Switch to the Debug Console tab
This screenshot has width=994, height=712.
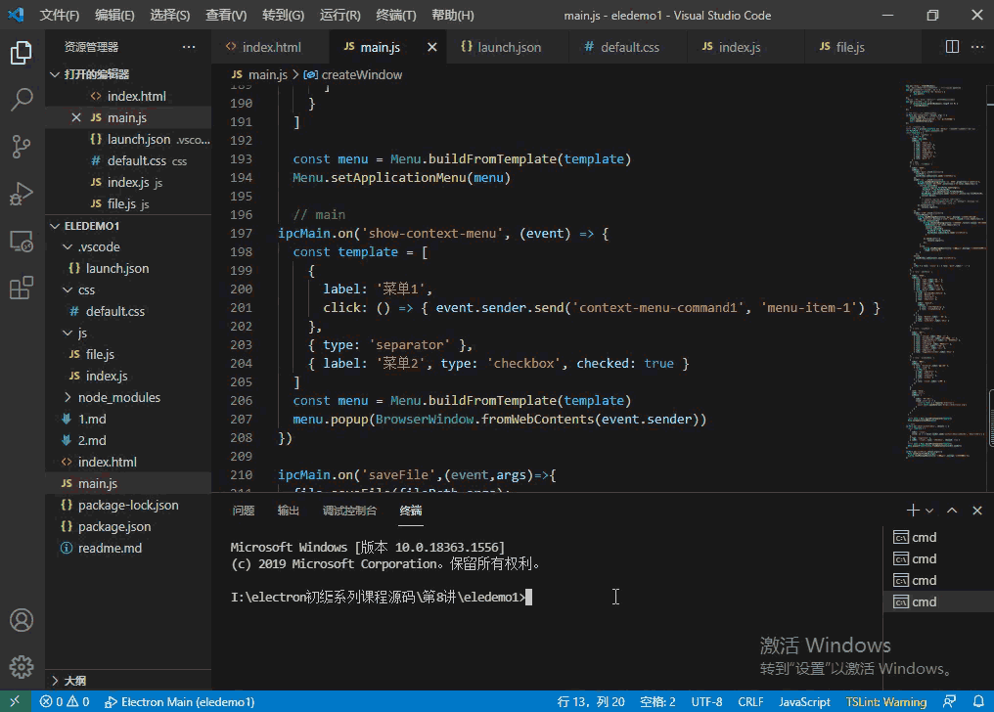(350, 511)
